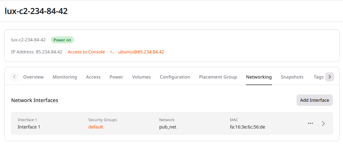Image resolution: width=343 pixels, height=145 pixels.
Task: Click the pub_net network value
Action: tap(168, 127)
